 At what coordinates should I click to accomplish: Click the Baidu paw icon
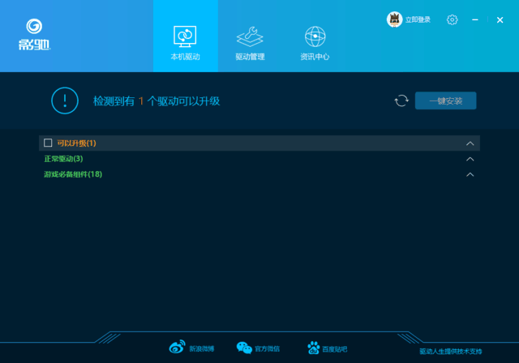(314, 348)
